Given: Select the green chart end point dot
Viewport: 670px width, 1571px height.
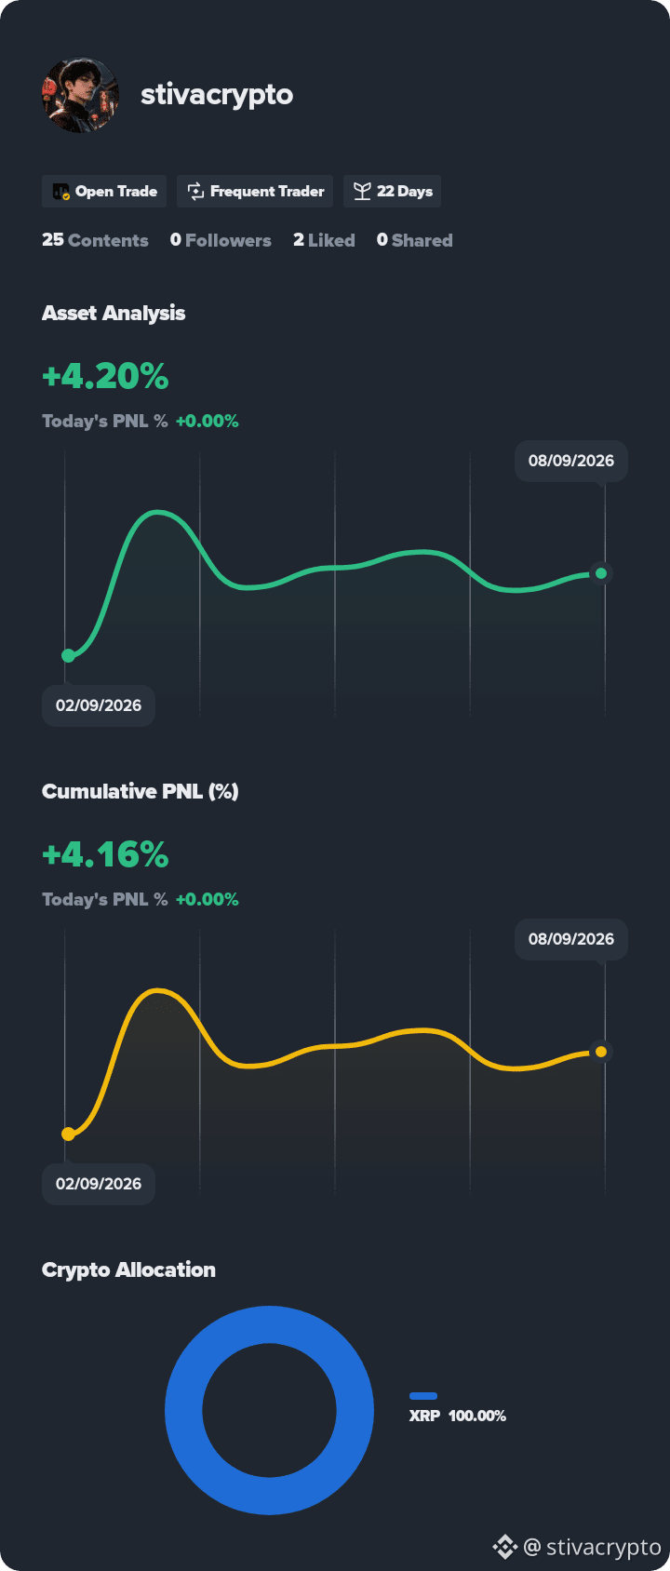Looking at the screenshot, I should click(601, 573).
